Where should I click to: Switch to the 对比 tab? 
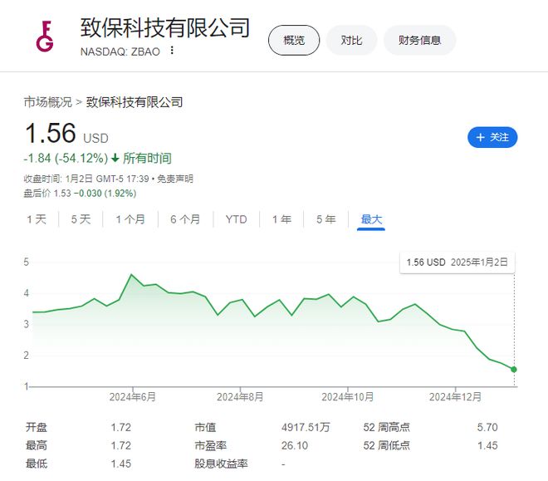[351, 40]
